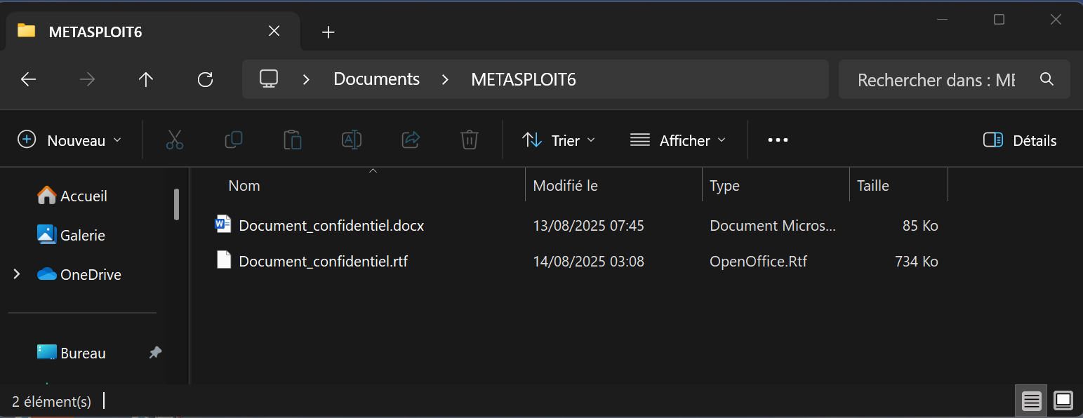Open the Afficher view dropdown
Image resolution: width=1083 pixels, height=418 pixels.
[x=677, y=140]
